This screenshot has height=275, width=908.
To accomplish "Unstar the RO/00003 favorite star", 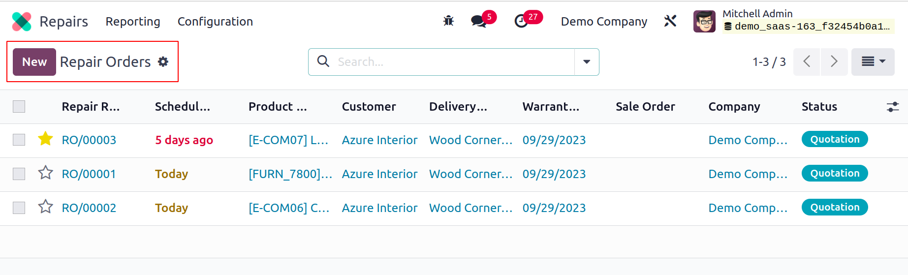I will [x=45, y=139].
